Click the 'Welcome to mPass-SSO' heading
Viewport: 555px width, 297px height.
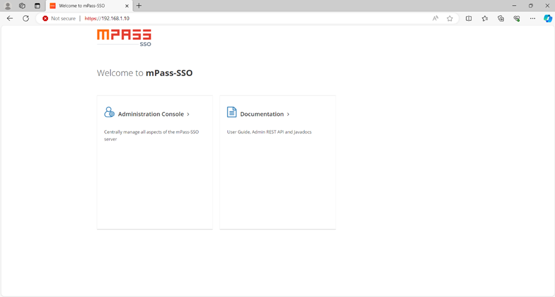click(x=145, y=73)
